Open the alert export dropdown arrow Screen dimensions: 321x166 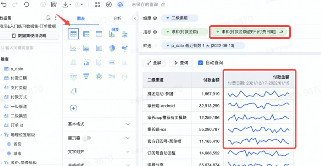(x=82, y=4)
